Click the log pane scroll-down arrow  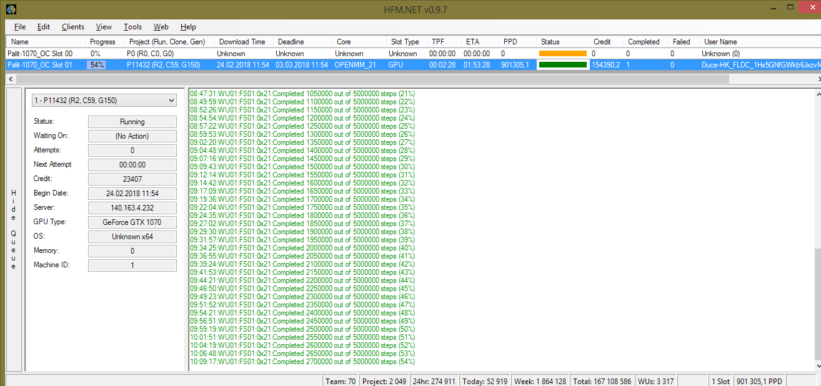click(818, 366)
